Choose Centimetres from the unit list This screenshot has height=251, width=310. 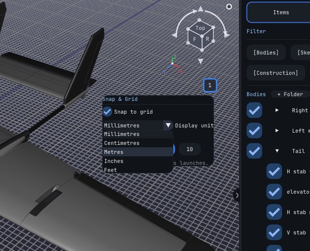(x=138, y=143)
